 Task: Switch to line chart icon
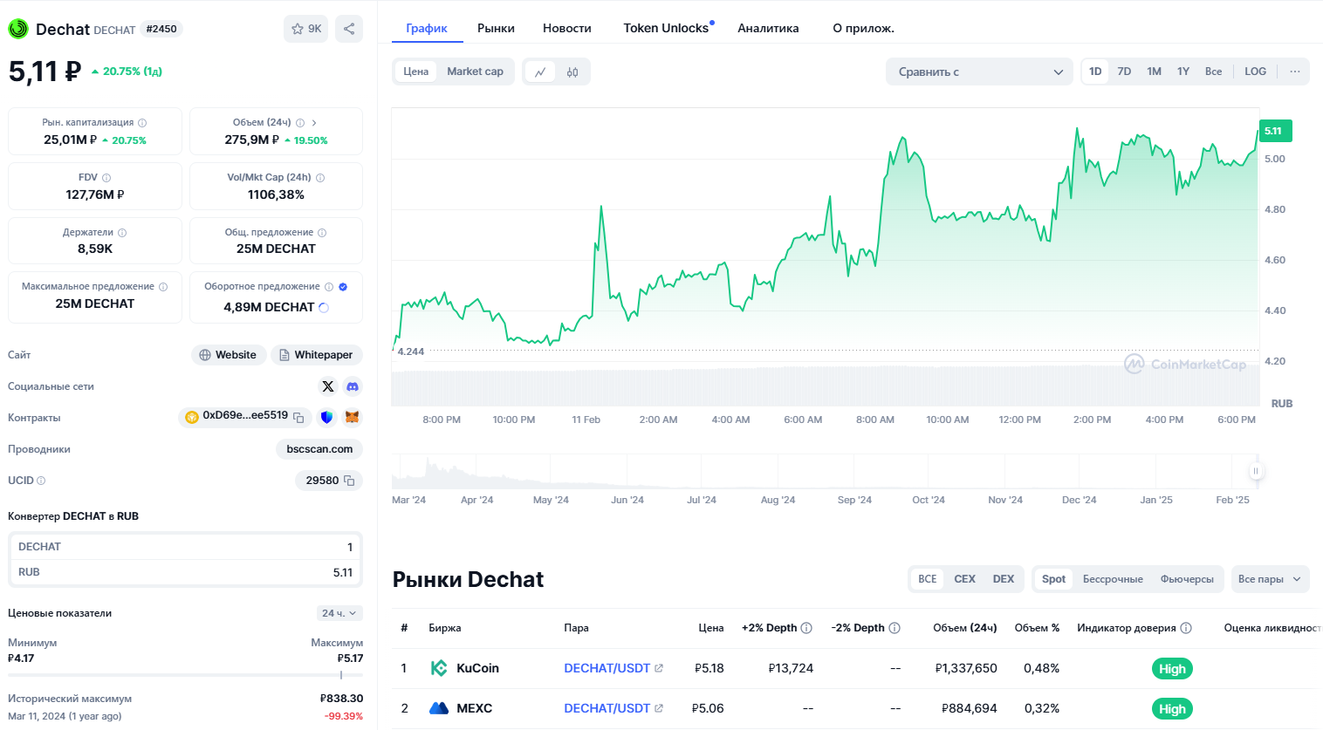pyautogui.click(x=540, y=72)
